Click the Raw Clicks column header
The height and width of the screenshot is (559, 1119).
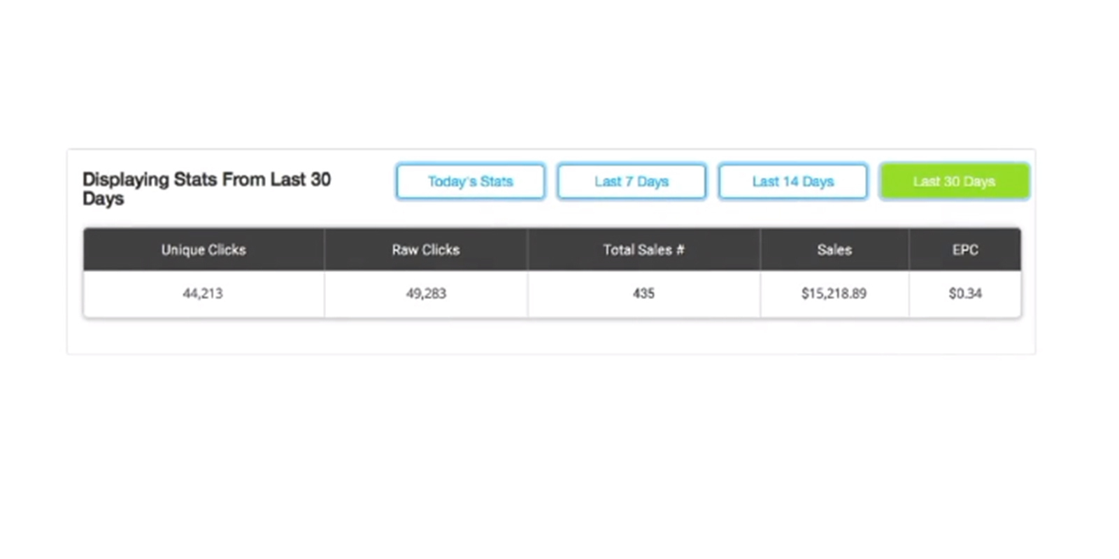426,249
